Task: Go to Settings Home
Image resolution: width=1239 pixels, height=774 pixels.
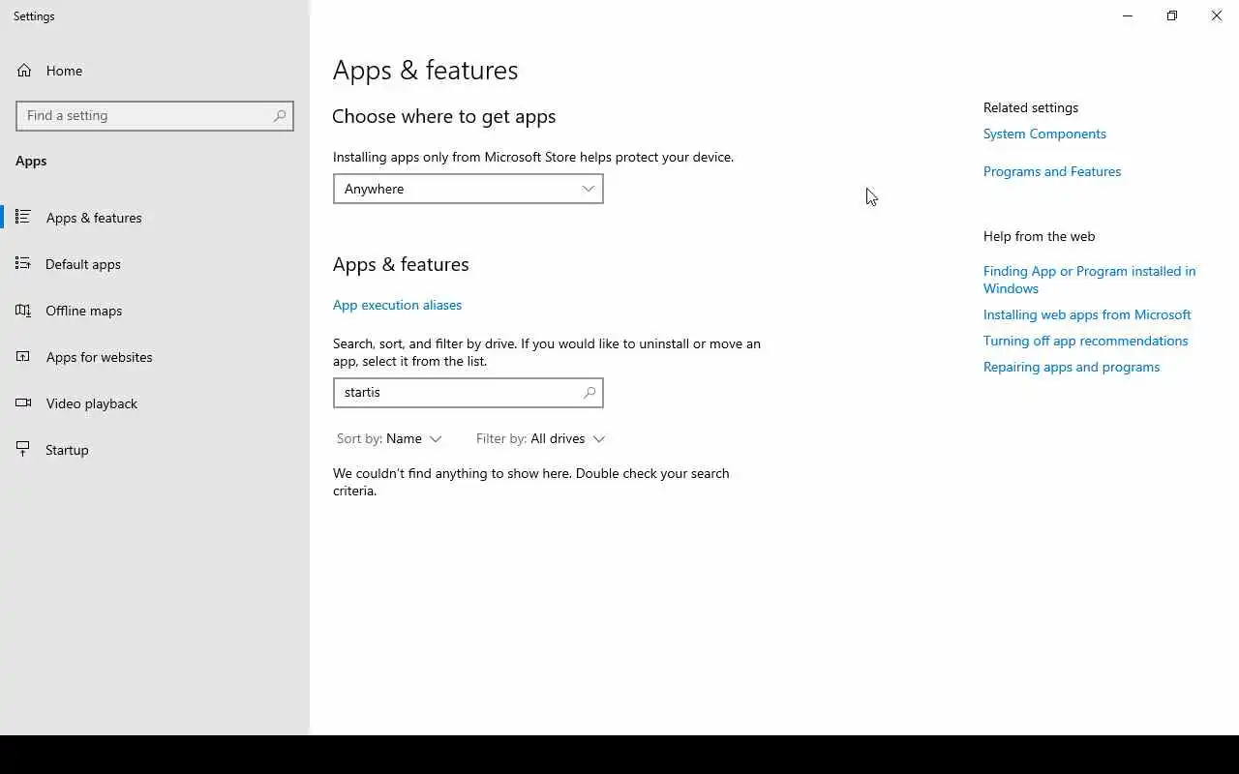Action: [155, 71]
